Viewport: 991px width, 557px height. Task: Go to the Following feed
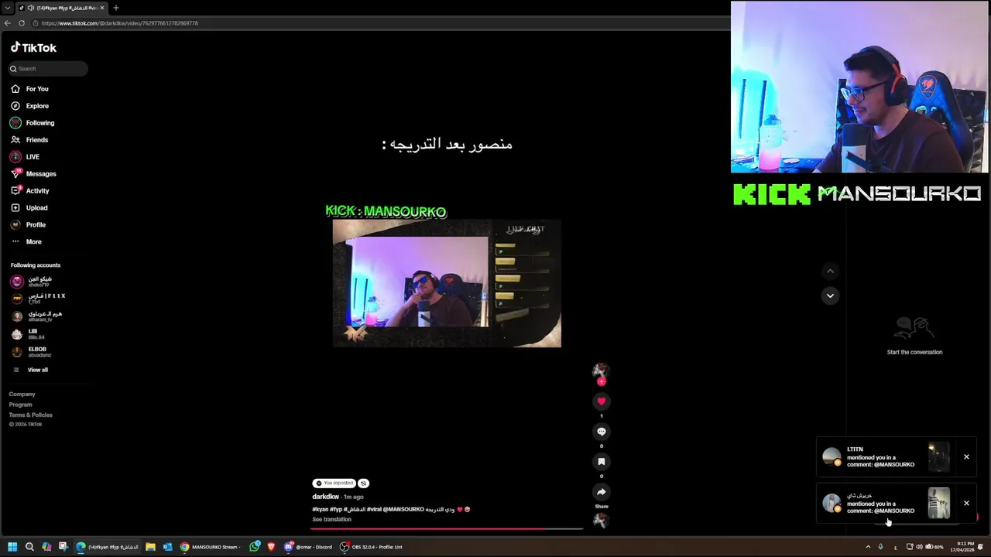(40, 123)
